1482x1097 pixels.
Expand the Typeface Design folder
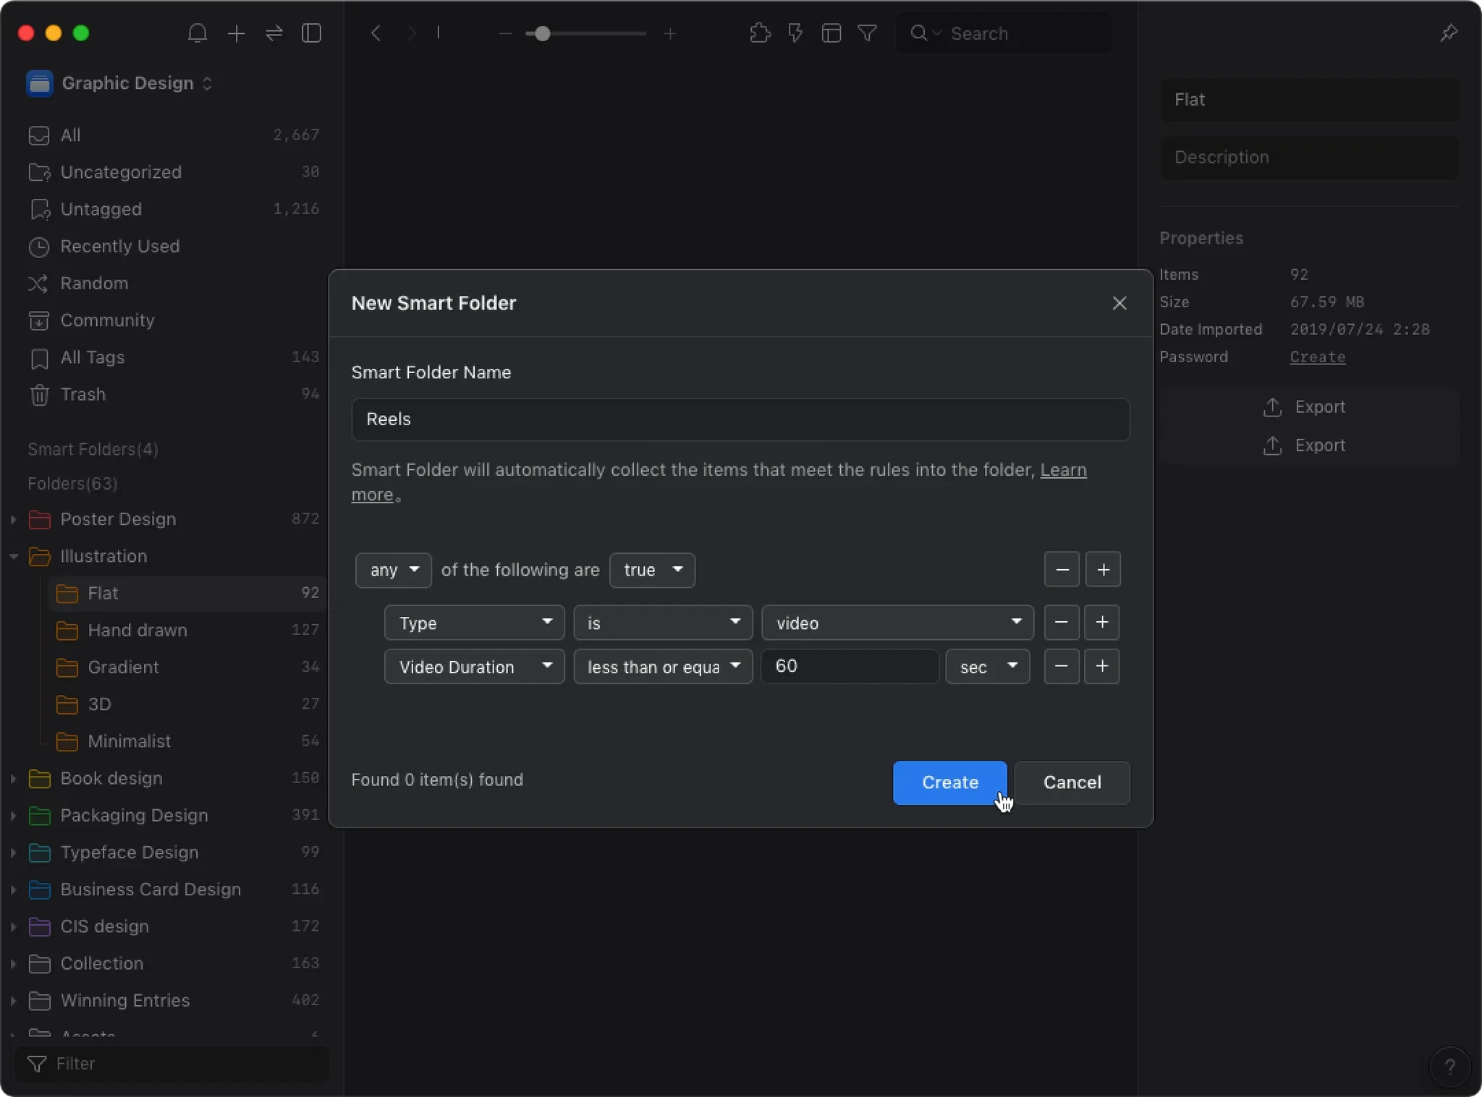(x=13, y=853)
